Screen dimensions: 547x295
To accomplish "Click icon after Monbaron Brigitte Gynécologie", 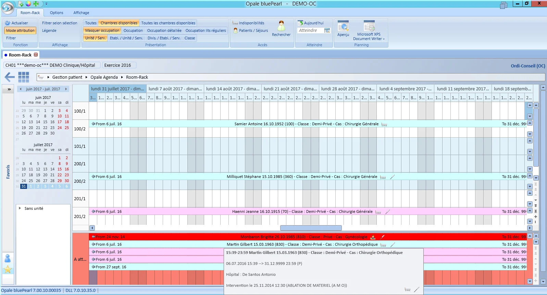I will point(373,237).
